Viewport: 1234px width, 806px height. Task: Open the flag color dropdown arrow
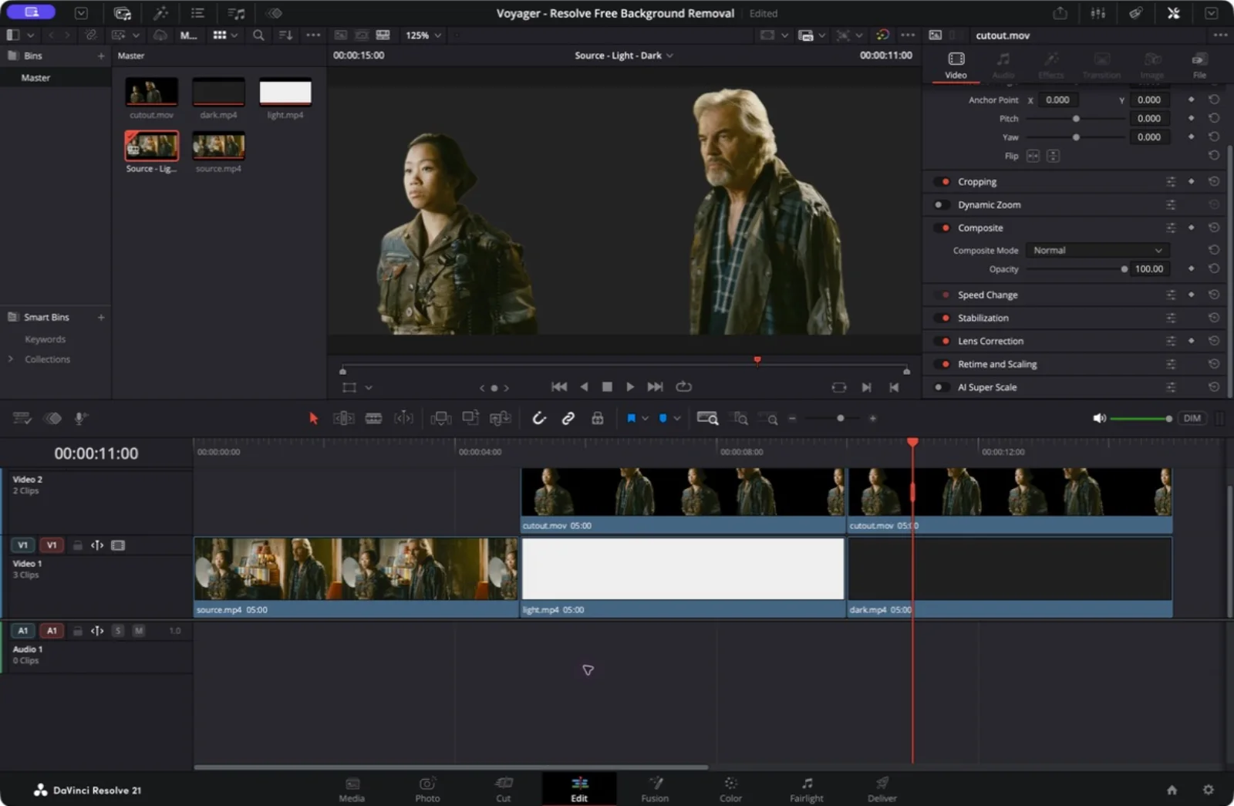645,419
